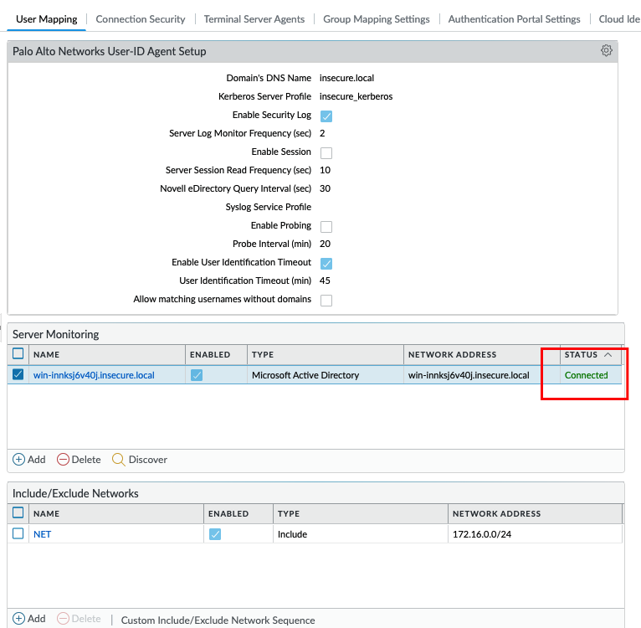Switch to Connection Security tab
Screen dimensions: 641x628
pos(141,19)
